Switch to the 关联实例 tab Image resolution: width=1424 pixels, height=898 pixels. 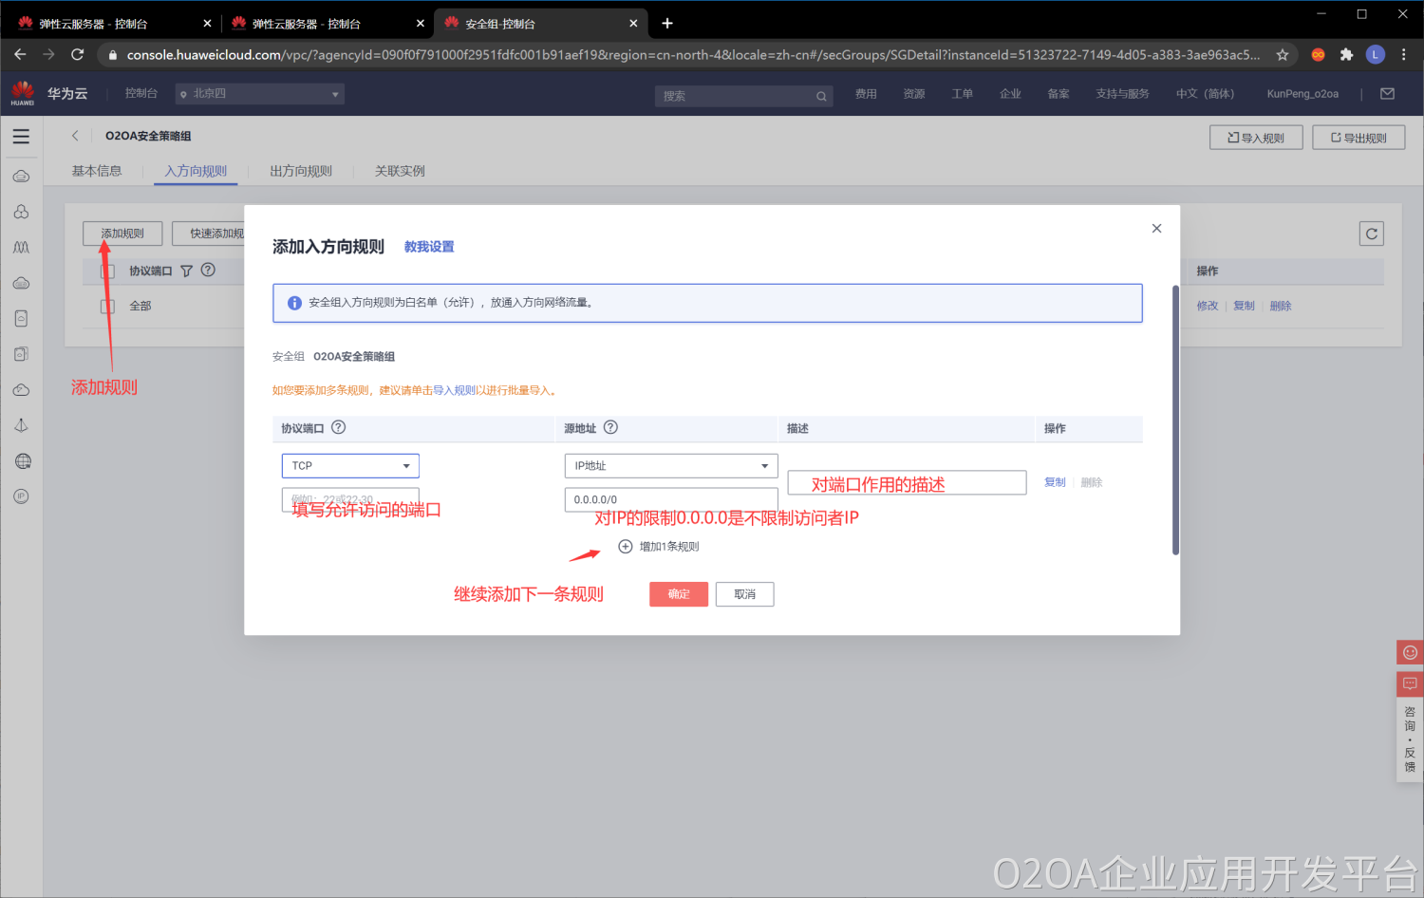(x=400, y=171)
